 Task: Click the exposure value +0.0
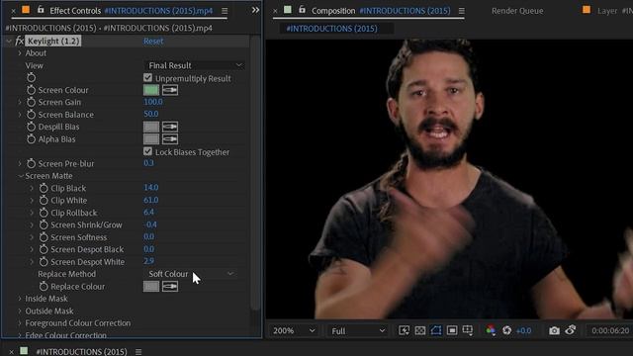pos(523,330)
